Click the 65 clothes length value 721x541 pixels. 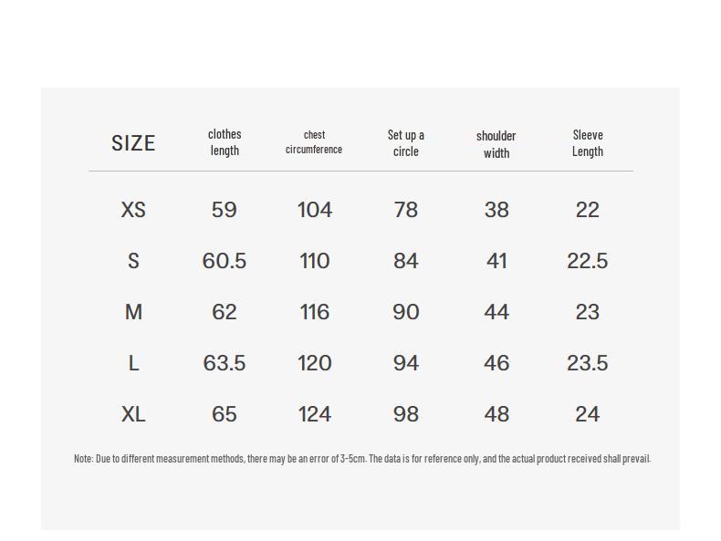coord(225,414)
